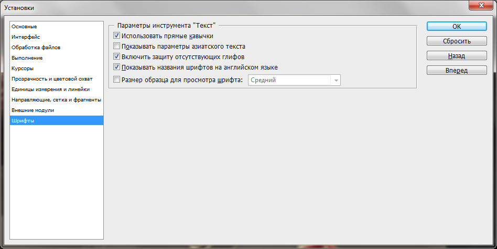Open the "Средний" font preview size dropdown
497x249 pixels.
click(294, 80)
